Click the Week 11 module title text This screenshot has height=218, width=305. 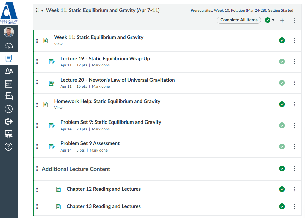[x=103, y=10]
